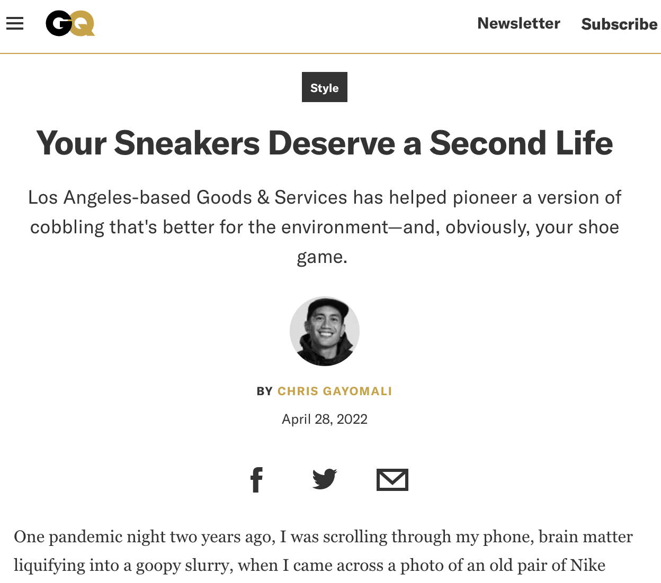
Task: Open author Chris Gayomali's page
Action: tap(335, 391)
